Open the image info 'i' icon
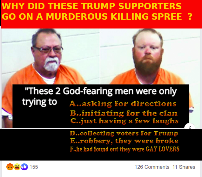Image resolution: width=202 pixels, height=177 pixels. coord(190,126)
